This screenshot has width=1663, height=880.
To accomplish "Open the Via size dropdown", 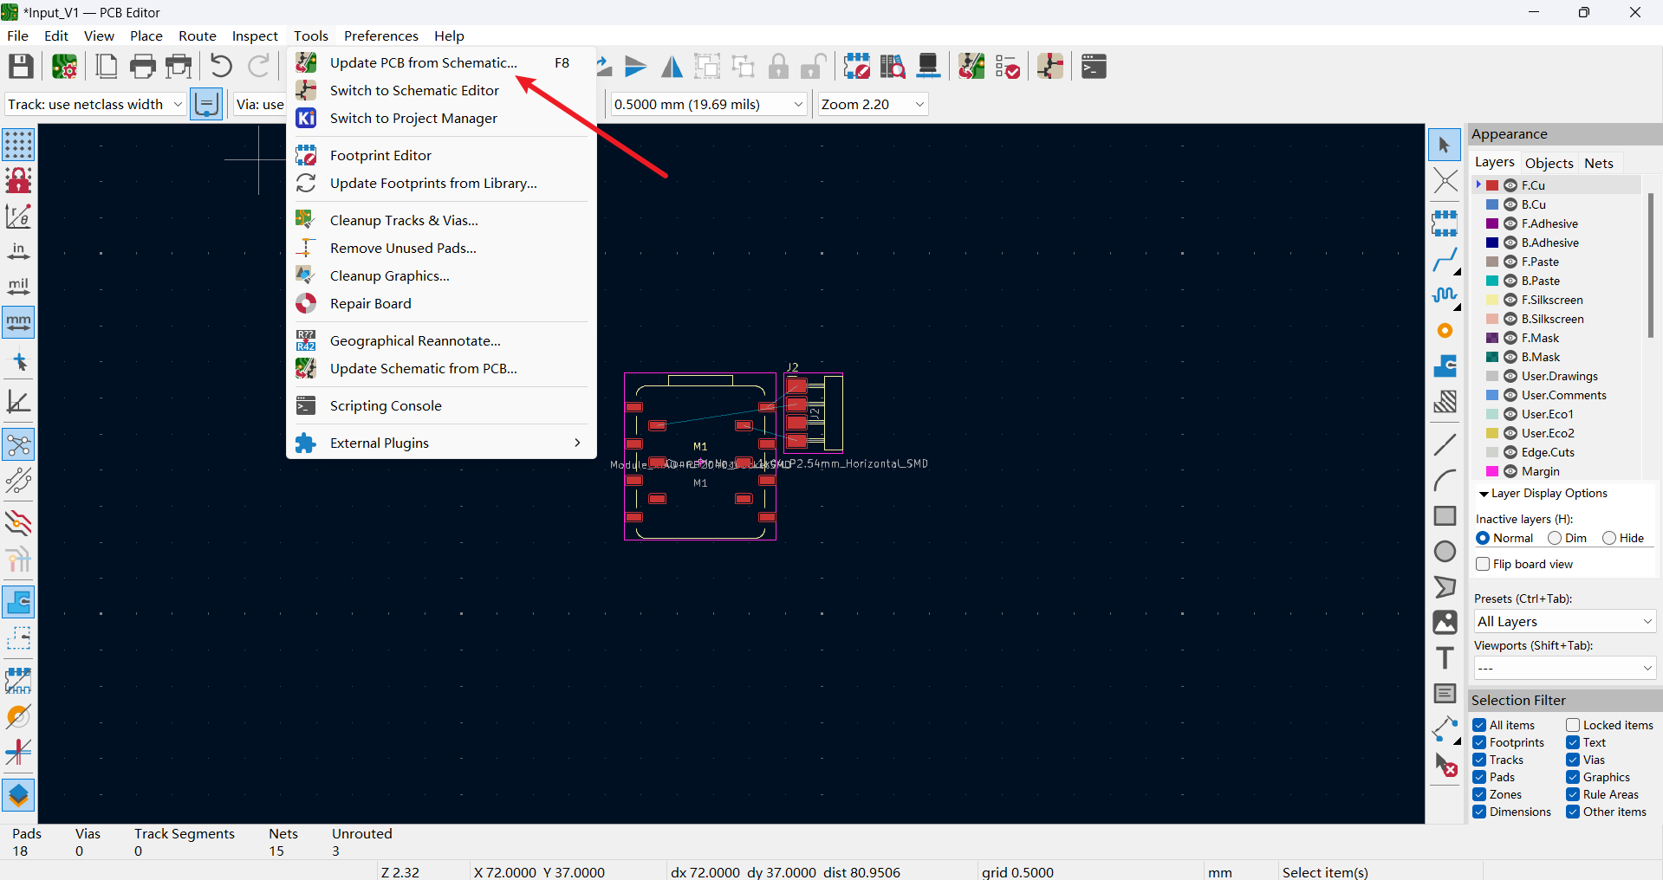I will click(259, 104).
